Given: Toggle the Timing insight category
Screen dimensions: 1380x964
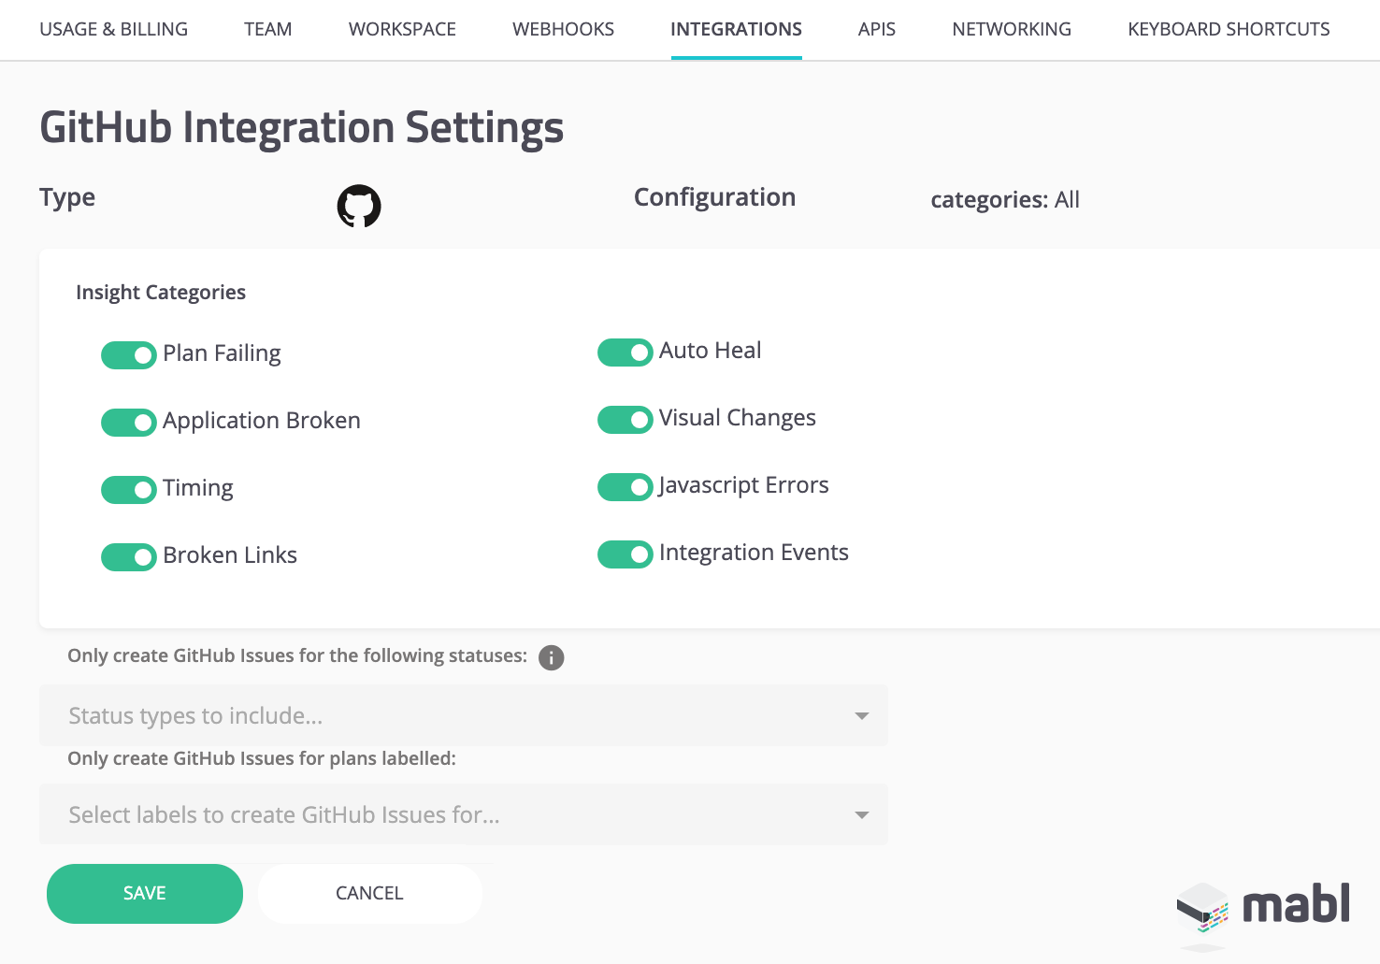Looking at the screenshot, I should (129, 489).
